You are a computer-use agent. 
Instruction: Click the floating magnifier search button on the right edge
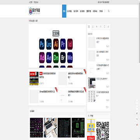pos(137,119)
